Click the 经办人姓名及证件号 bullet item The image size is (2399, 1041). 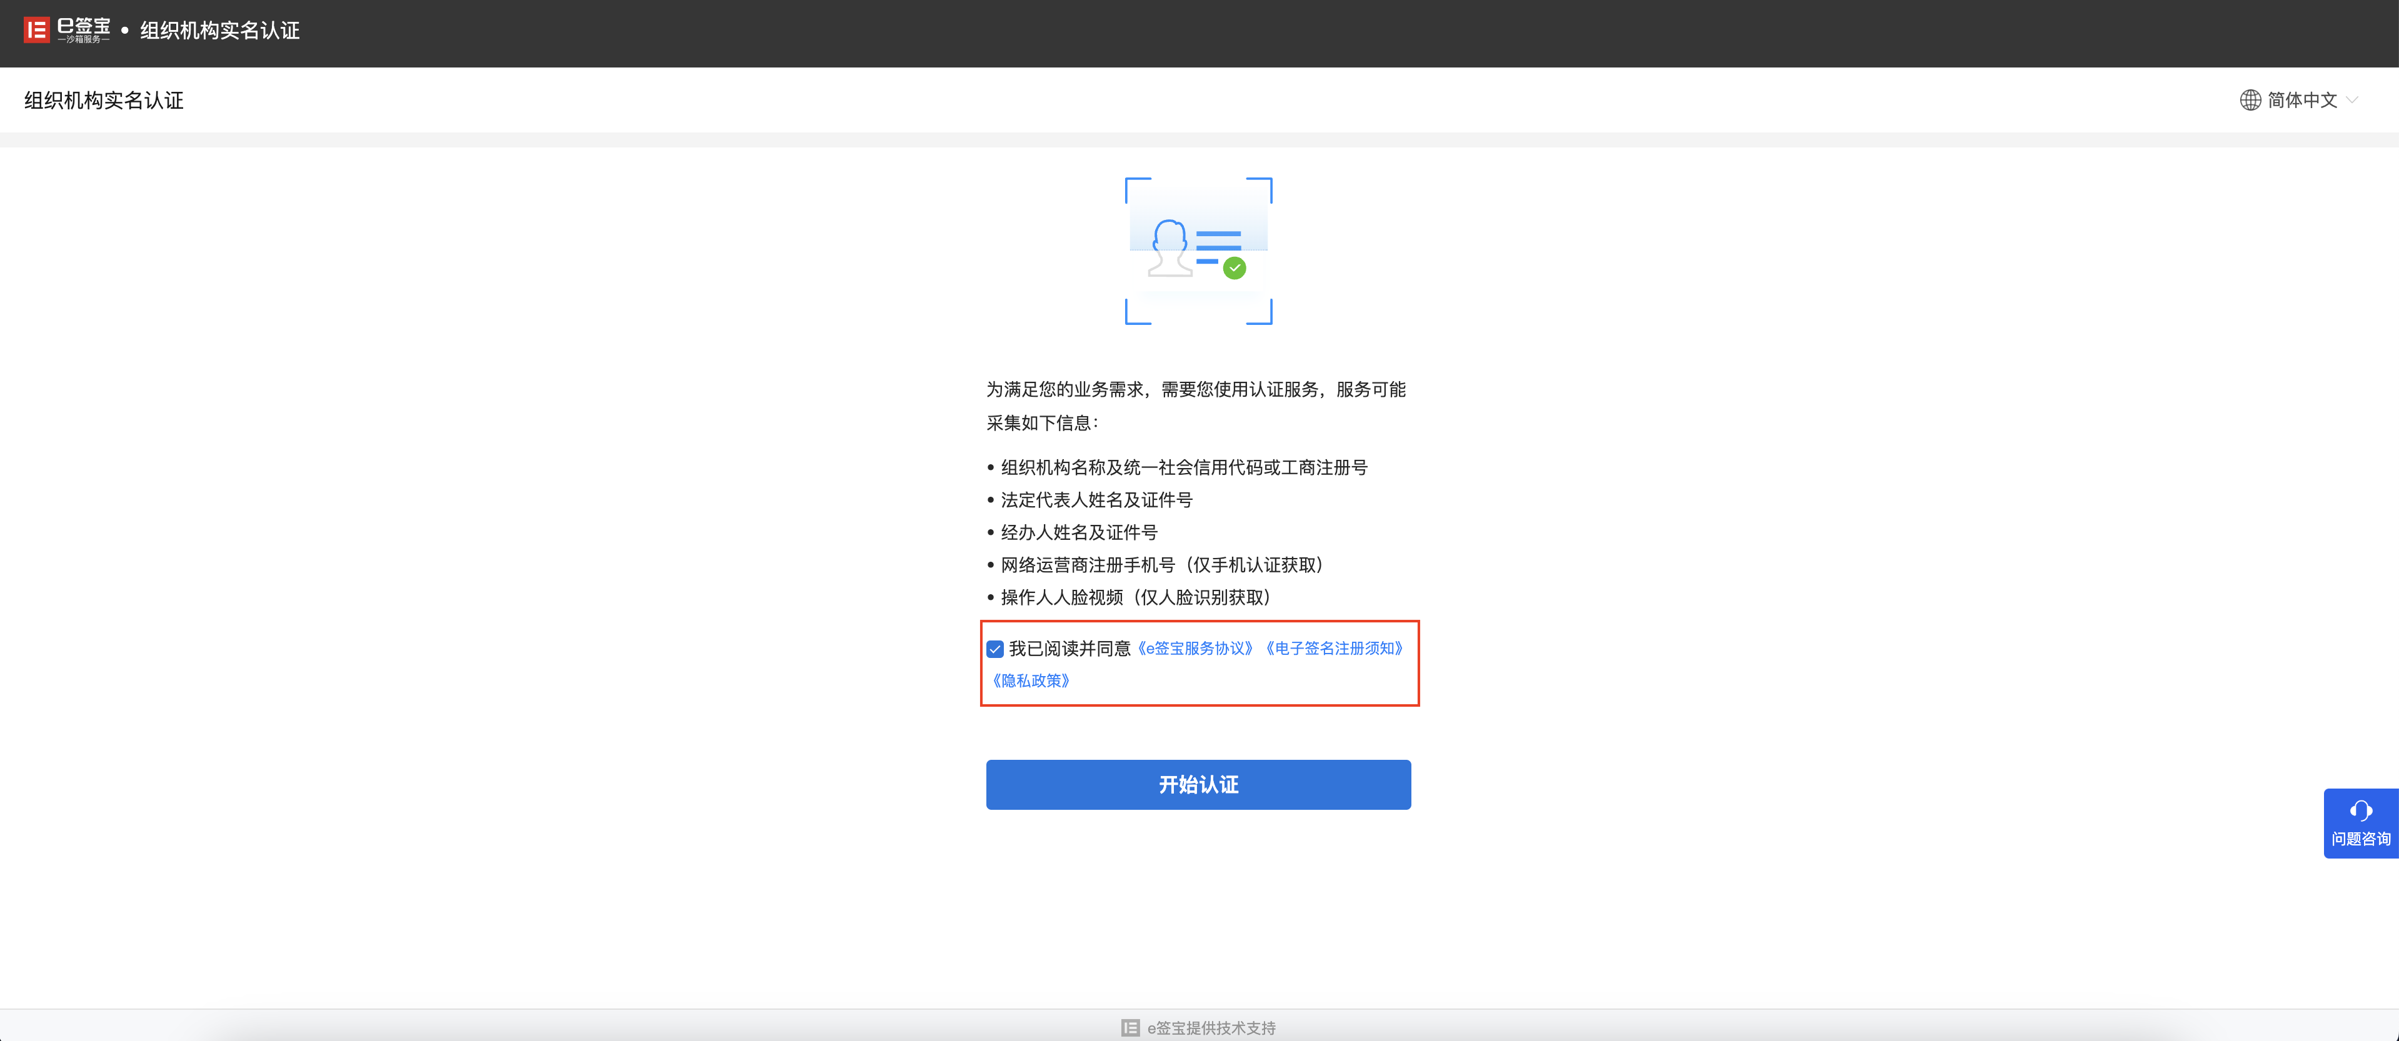click(x=1072, y=532)
